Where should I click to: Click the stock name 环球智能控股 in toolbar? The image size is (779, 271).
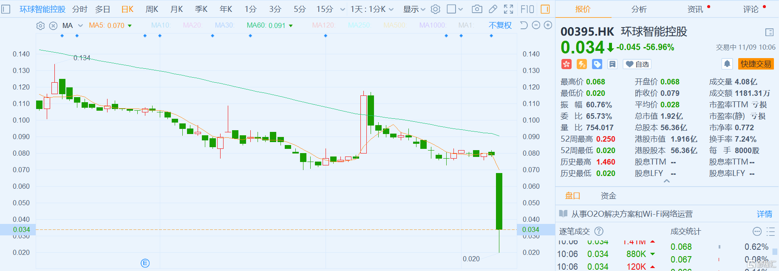pos(42,9)
